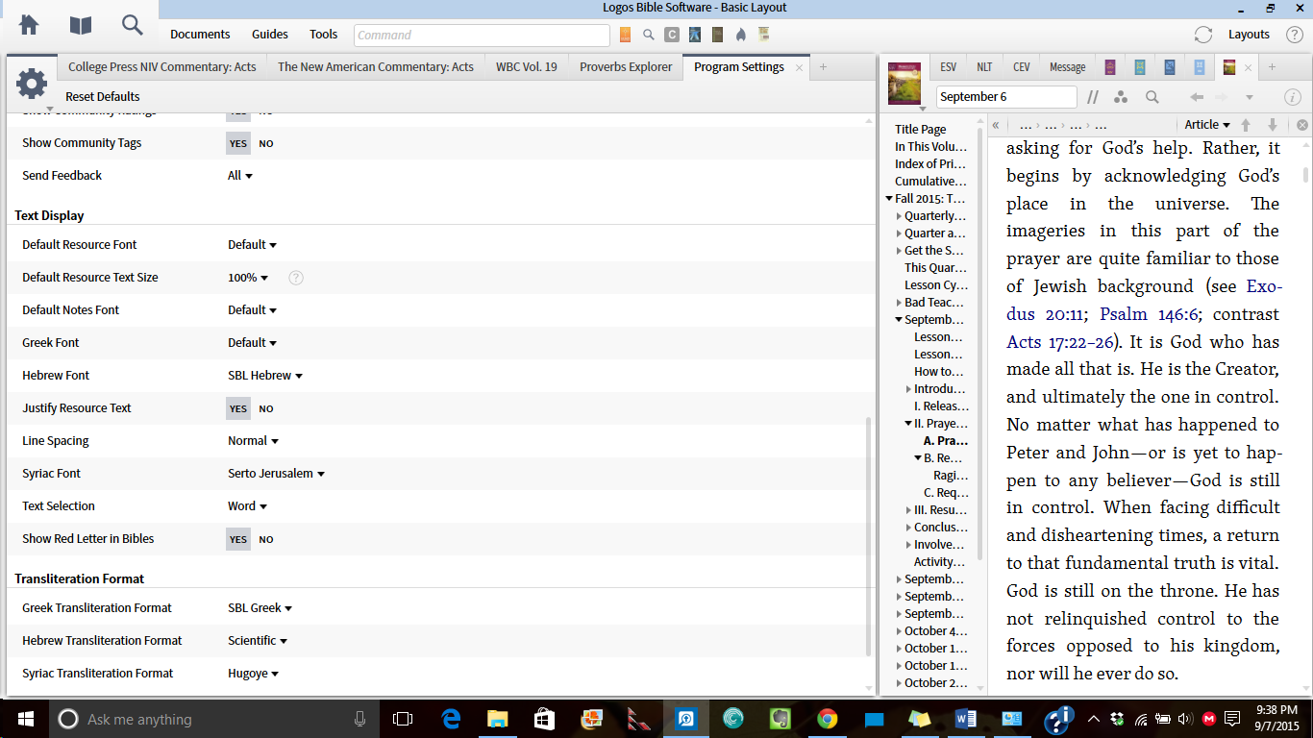1313x738 pixels.
Task: Open the Guides menu
Action: [270, 35]
